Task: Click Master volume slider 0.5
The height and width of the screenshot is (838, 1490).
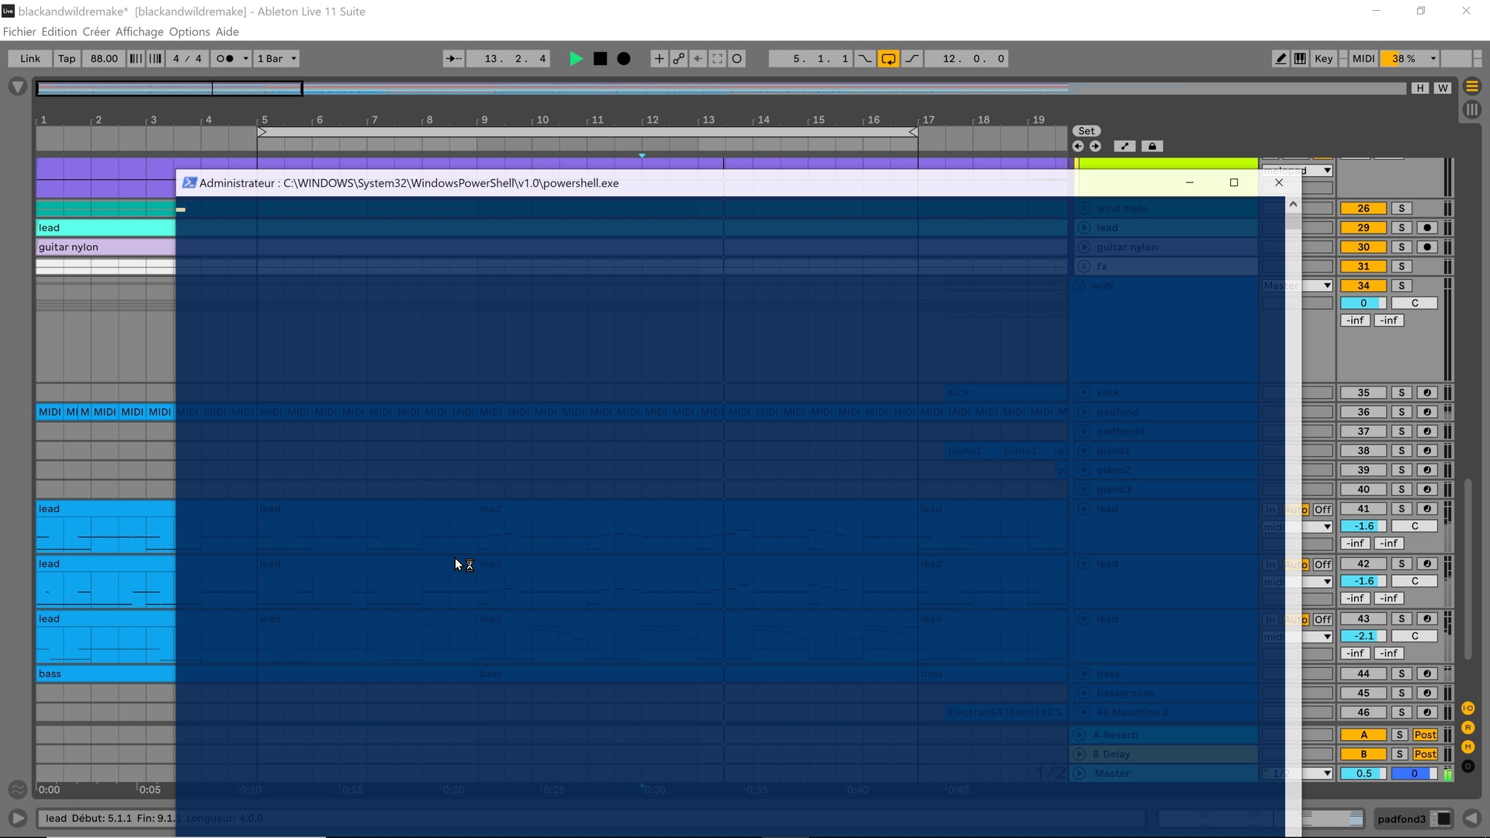Action: [1364, 774]
